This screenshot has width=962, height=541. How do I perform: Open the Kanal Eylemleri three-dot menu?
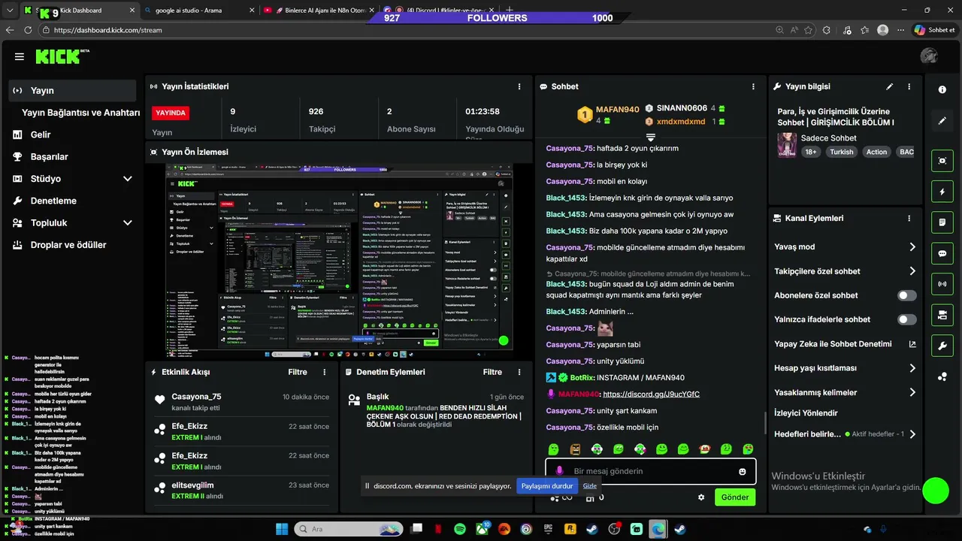click(x=909, y=219)
